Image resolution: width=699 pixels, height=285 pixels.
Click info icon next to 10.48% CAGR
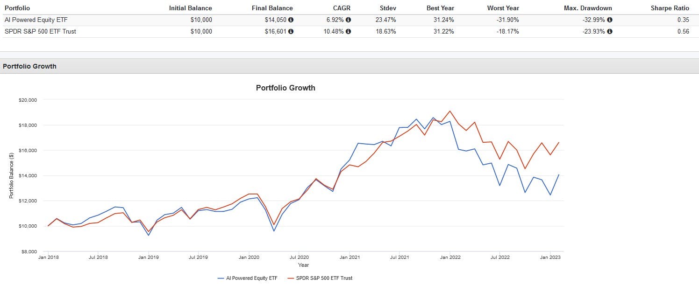348,32
